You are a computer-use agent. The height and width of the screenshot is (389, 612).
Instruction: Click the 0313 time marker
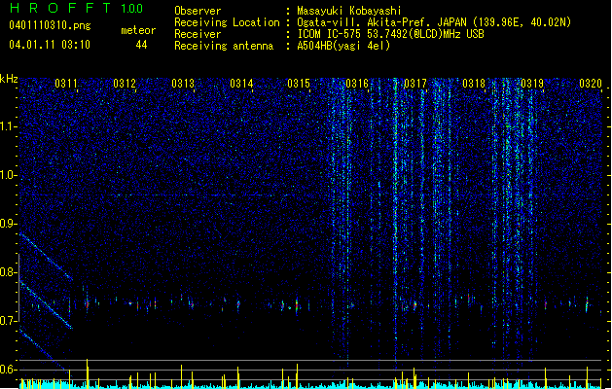(x=183, y=84)
